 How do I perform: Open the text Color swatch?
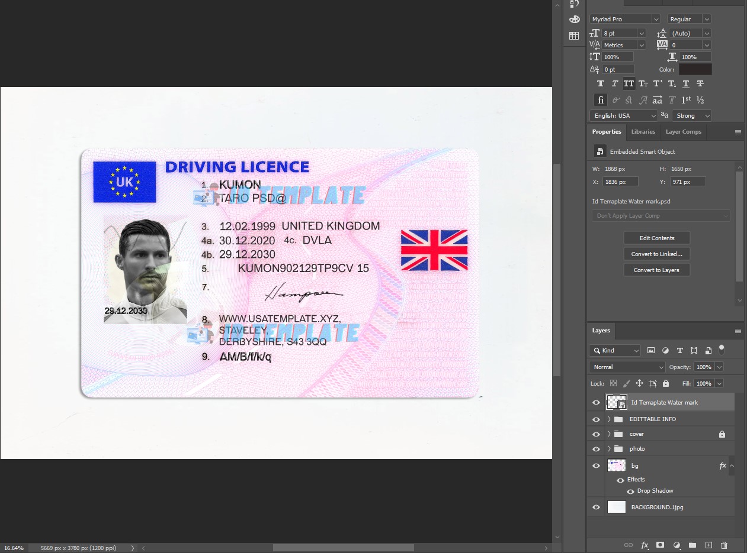695,69
